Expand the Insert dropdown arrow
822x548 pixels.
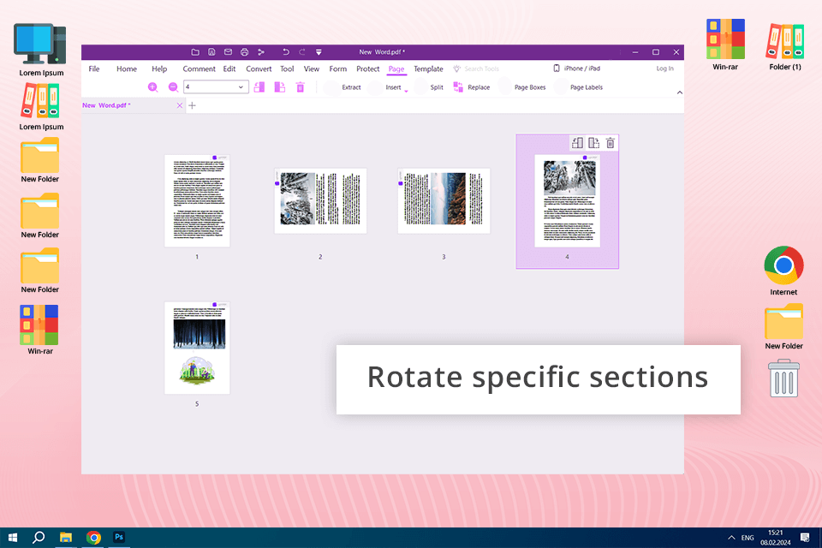click(x=406, y=90)
